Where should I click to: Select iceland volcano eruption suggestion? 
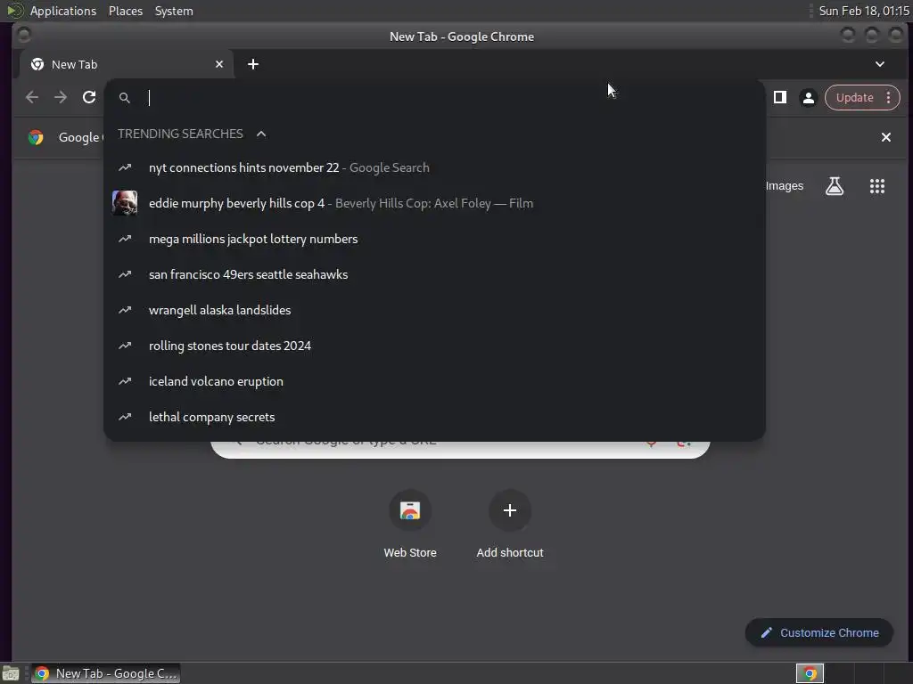coord(434,381)
